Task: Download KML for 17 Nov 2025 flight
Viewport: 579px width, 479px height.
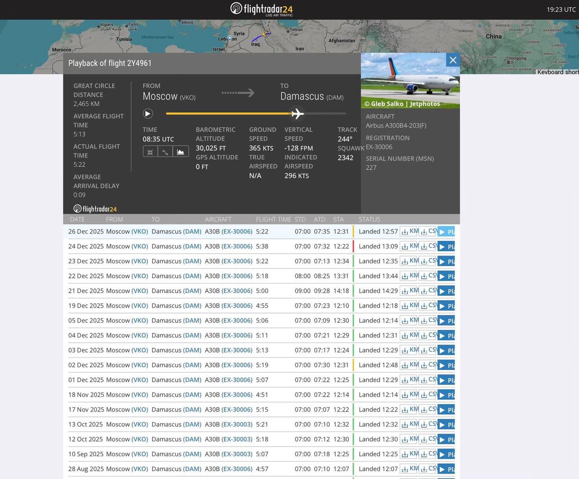Action: 409,410
